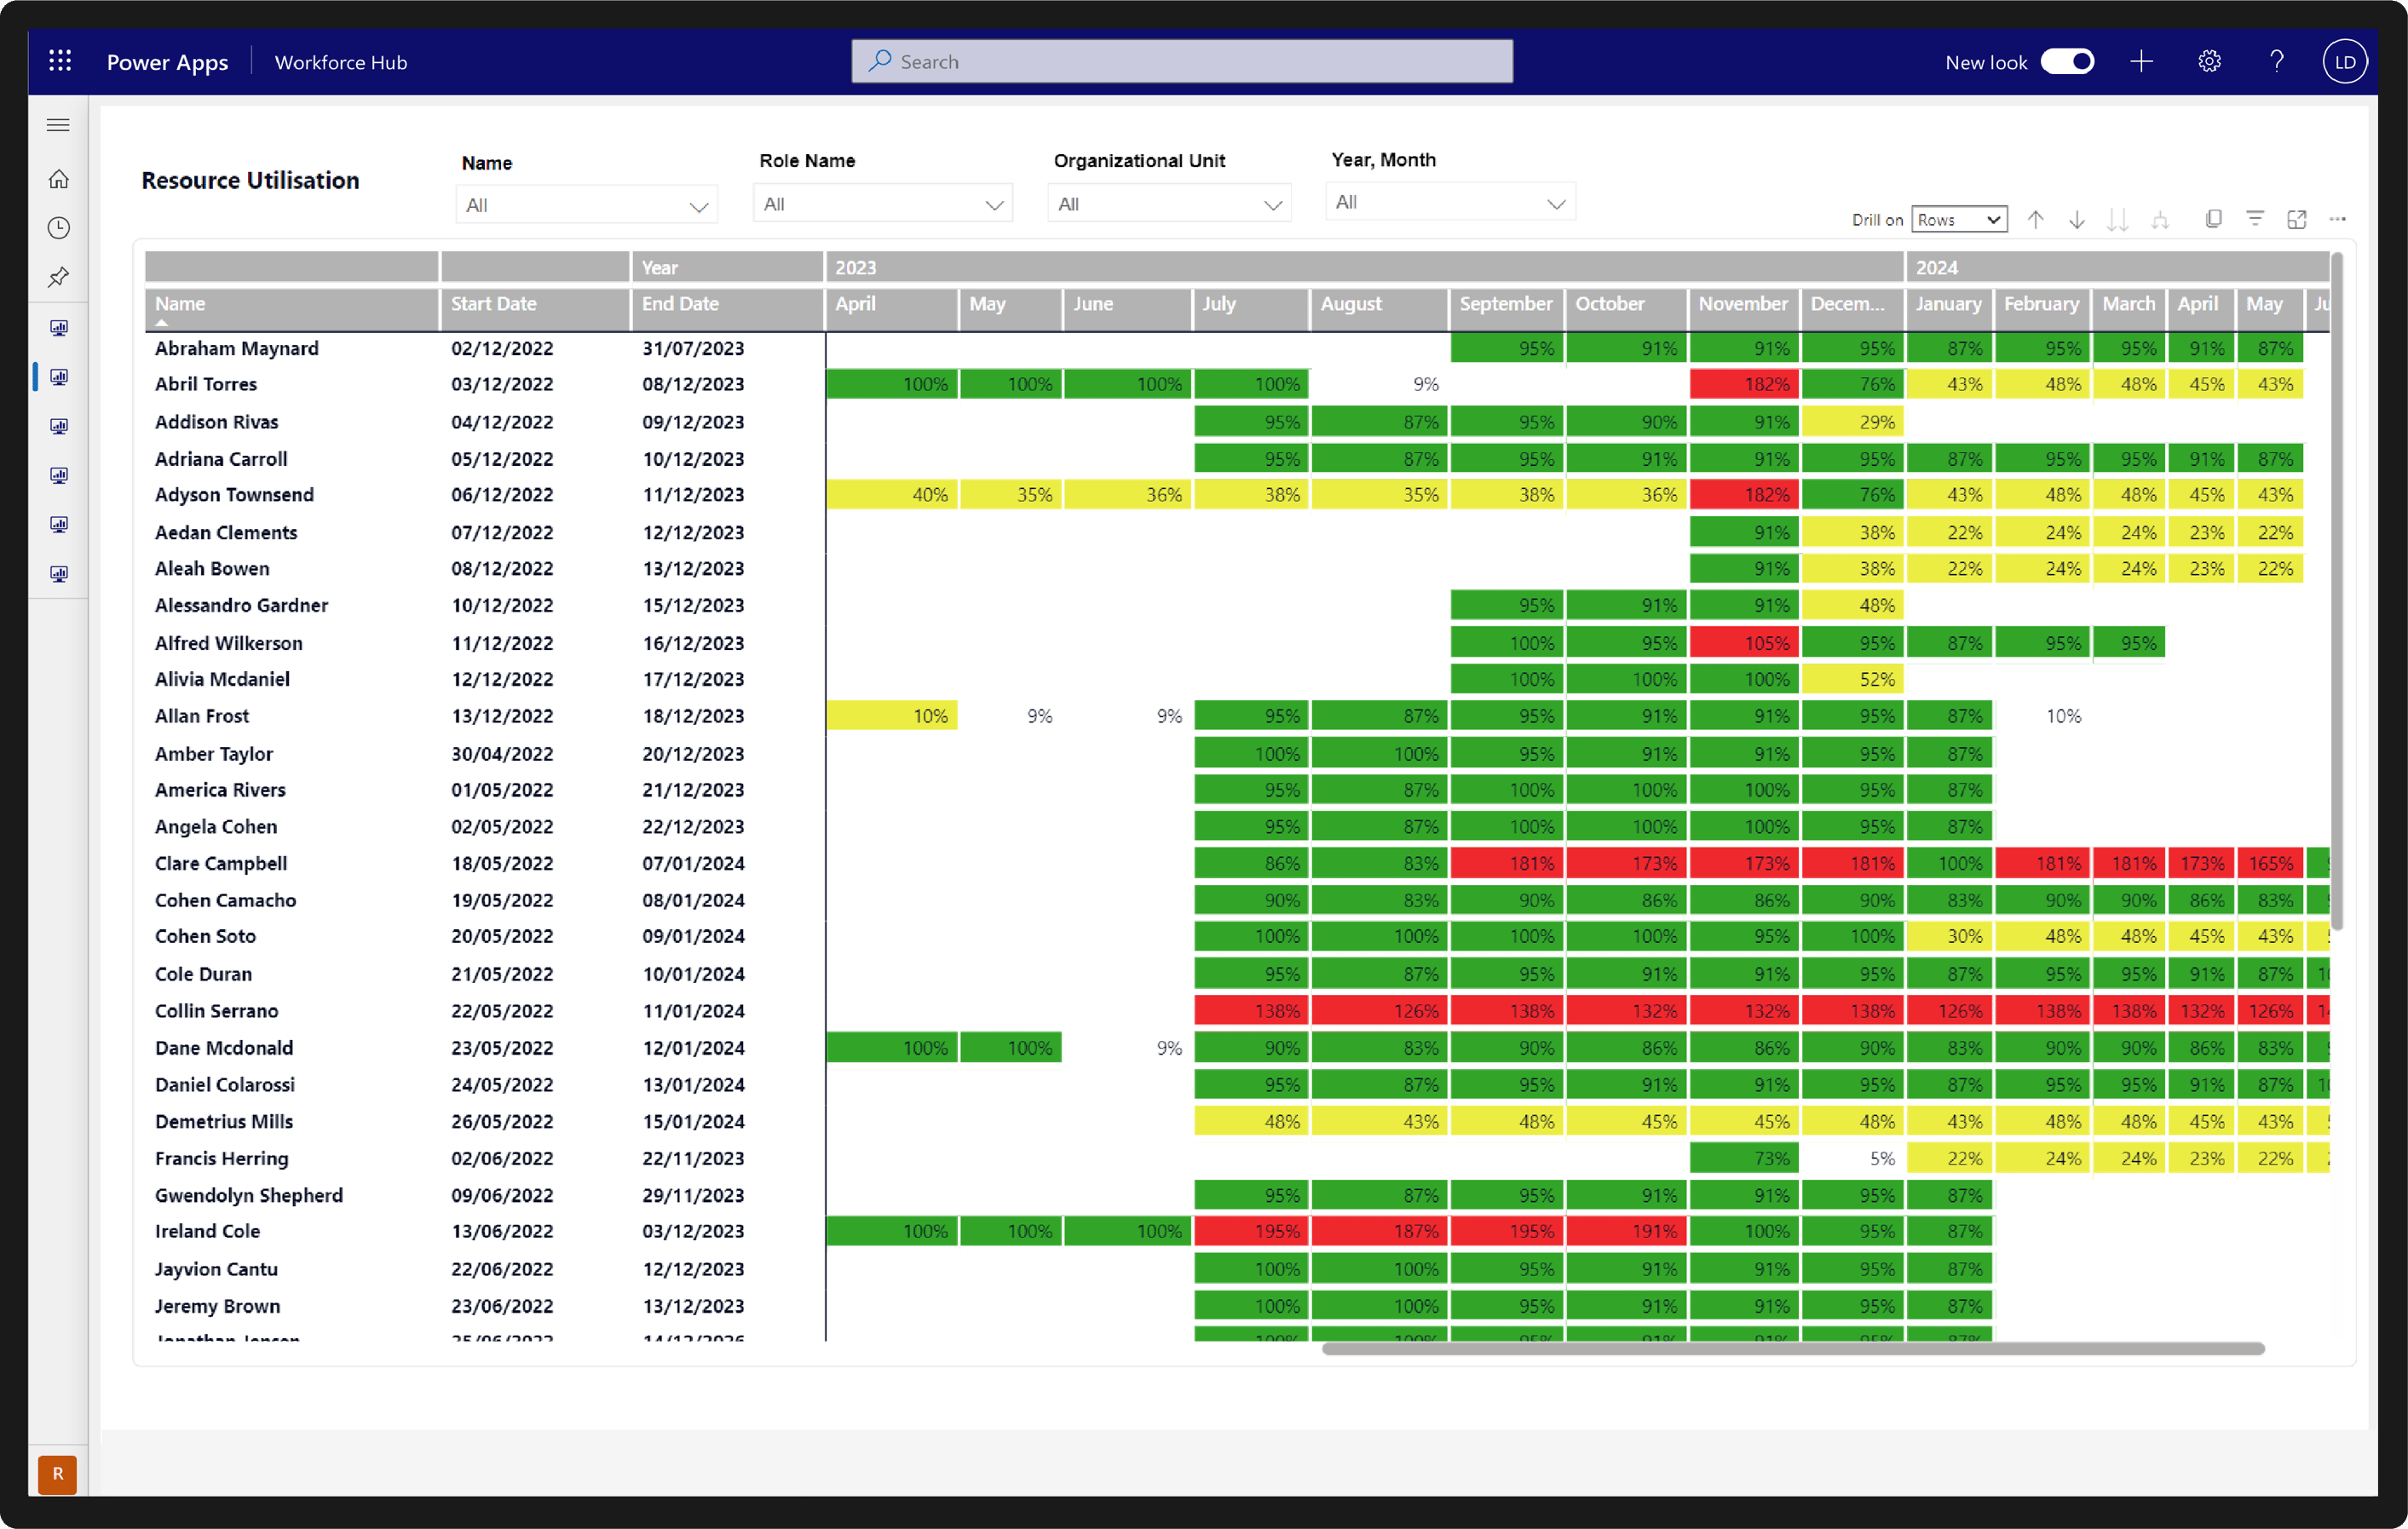Image resolution: width=2408 pixels, height=1529 pixels.
Task: Sort by the Start Date column header
Action: tap(494, 304)
